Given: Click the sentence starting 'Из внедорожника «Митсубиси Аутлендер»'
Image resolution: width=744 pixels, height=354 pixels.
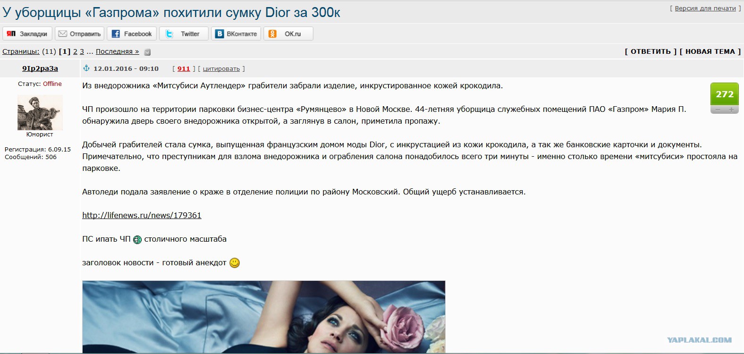Looking at the screenshot, I should click(x=293, y=86).
